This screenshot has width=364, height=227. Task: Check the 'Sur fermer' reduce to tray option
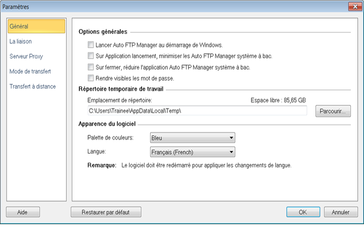[x=91, y=67]
